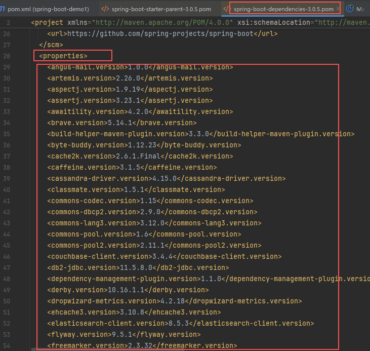Click the flyway.version 9.5.1 line

124,334
